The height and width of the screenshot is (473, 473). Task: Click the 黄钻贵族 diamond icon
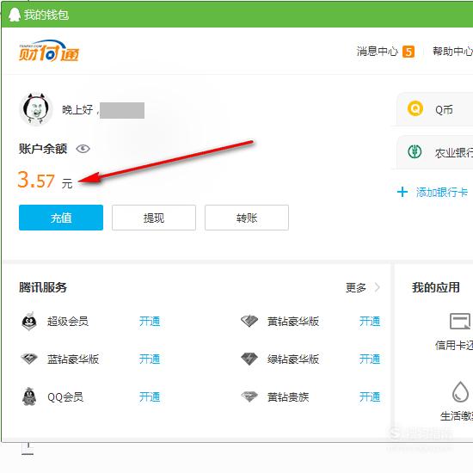[249, 396]
